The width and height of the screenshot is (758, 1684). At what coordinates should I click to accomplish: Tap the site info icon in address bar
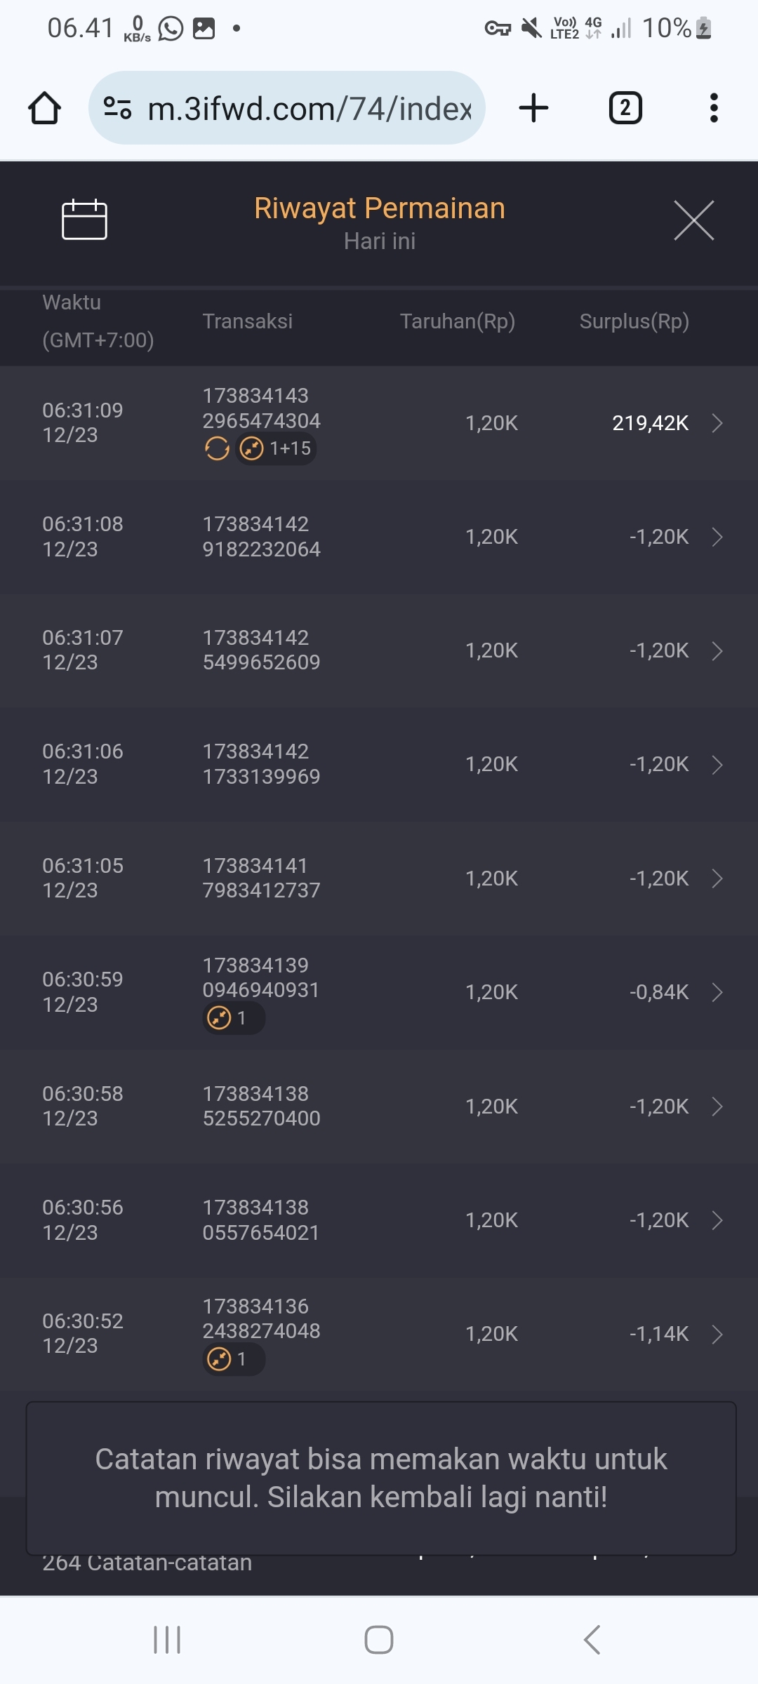[117, 108]
